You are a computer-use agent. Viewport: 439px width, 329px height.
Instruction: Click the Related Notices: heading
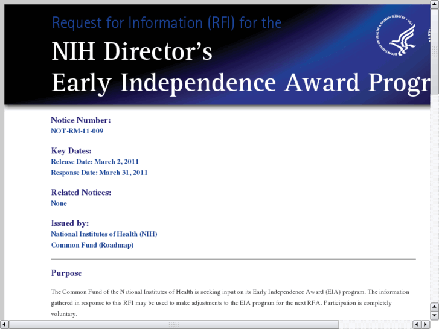[81, 193]
